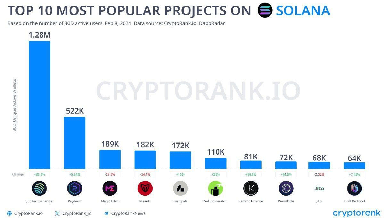Select the Magic Eden logo
Screen dimensions: 387x223
(x=110, y=188)
